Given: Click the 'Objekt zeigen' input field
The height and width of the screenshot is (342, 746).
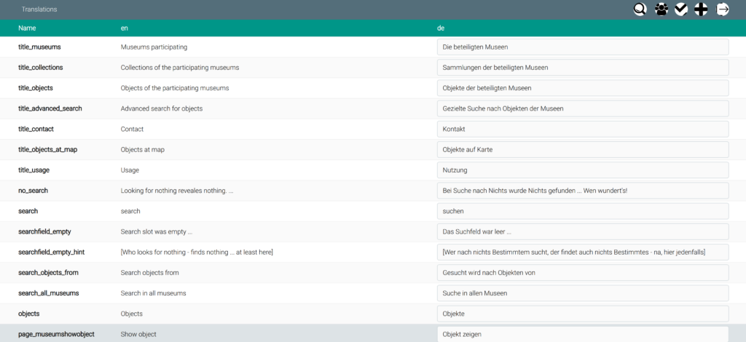Looking at the screenshot, I should [x=583, y=334].
